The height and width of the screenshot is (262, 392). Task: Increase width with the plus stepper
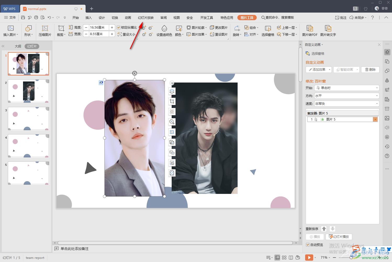(112, 34)
